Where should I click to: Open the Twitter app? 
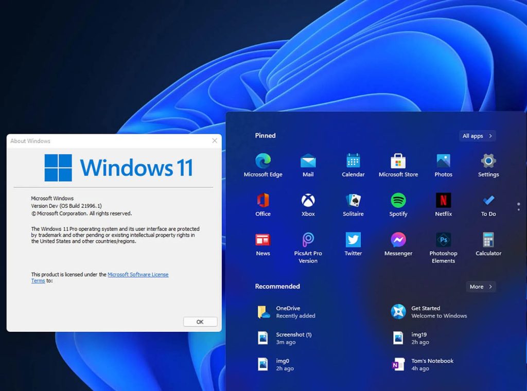point(353,244)
